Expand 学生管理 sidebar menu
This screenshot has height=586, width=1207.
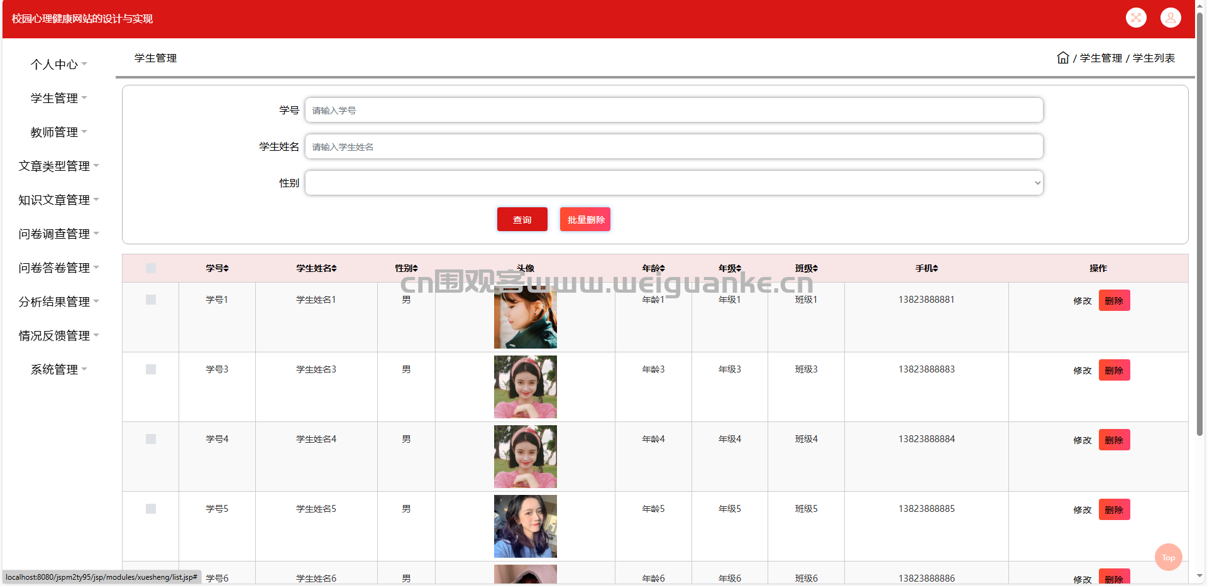coord(58,98)
